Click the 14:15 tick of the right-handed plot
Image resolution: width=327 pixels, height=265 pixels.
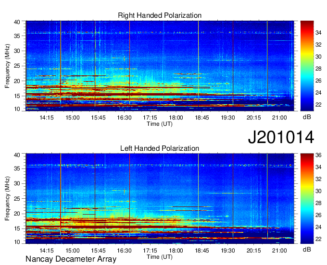pyautogui.click(x=47, y=118)
